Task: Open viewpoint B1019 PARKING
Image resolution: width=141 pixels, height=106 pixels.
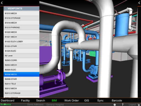Action: coord(22,27)
